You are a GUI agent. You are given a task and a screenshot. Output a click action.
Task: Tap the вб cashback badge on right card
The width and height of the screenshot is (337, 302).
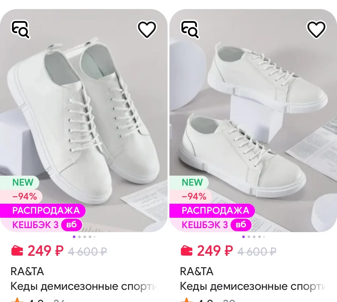[x=241, y=225]
